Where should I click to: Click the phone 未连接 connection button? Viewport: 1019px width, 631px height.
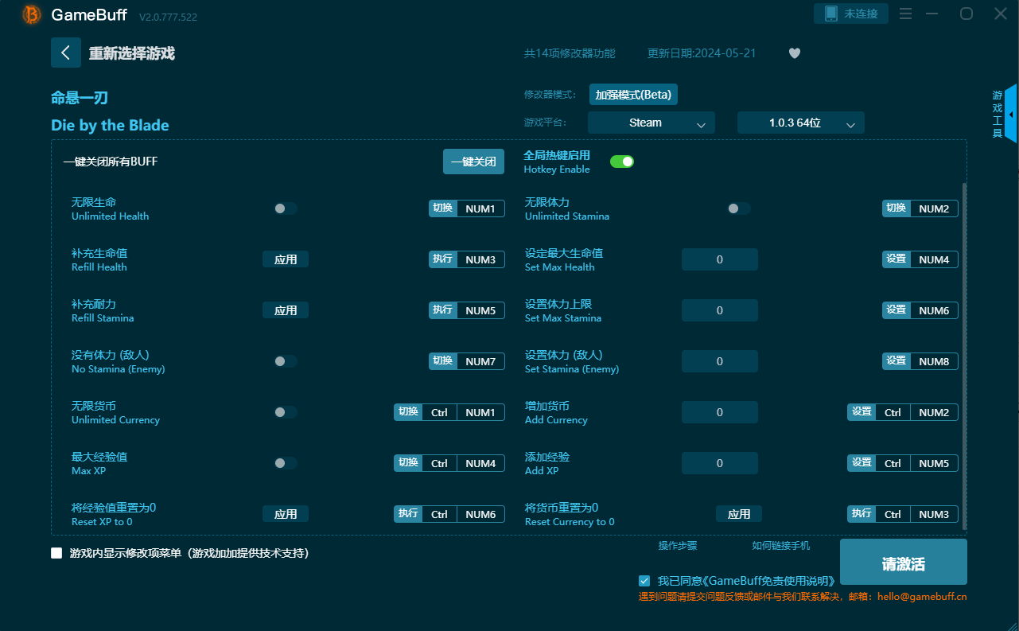pos(851,14)
